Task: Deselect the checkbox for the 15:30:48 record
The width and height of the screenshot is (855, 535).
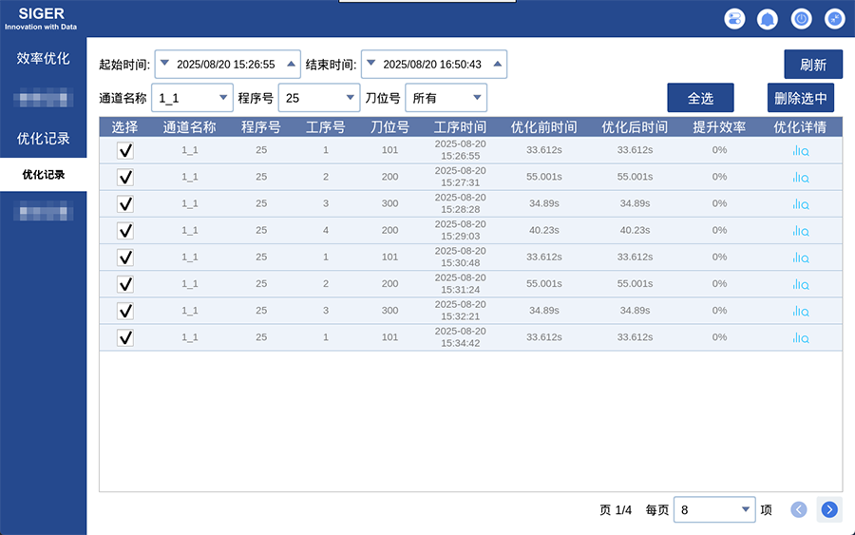Action: [x=124, y=257]
